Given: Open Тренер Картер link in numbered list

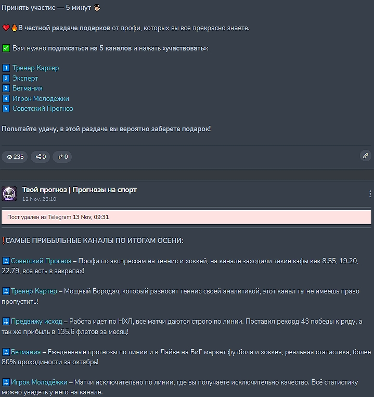Looking at the screenshot, I should (x=35, y=68).
